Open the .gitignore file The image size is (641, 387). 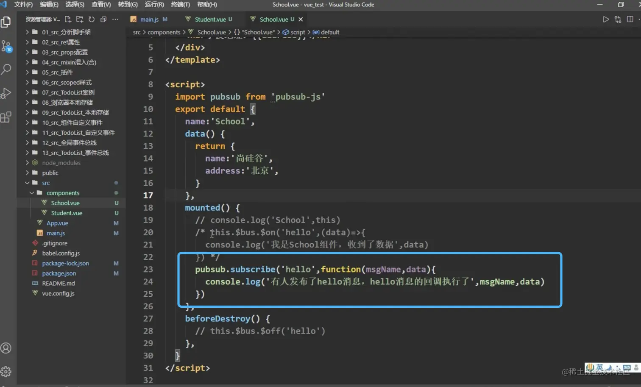point(55,243)
